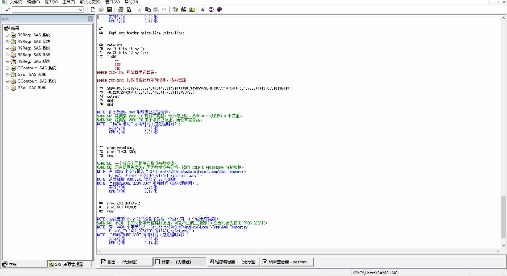This screenshot has width=507, height=276.
Task: Click the last G3d folder icon in the tree
Action: 13,88
